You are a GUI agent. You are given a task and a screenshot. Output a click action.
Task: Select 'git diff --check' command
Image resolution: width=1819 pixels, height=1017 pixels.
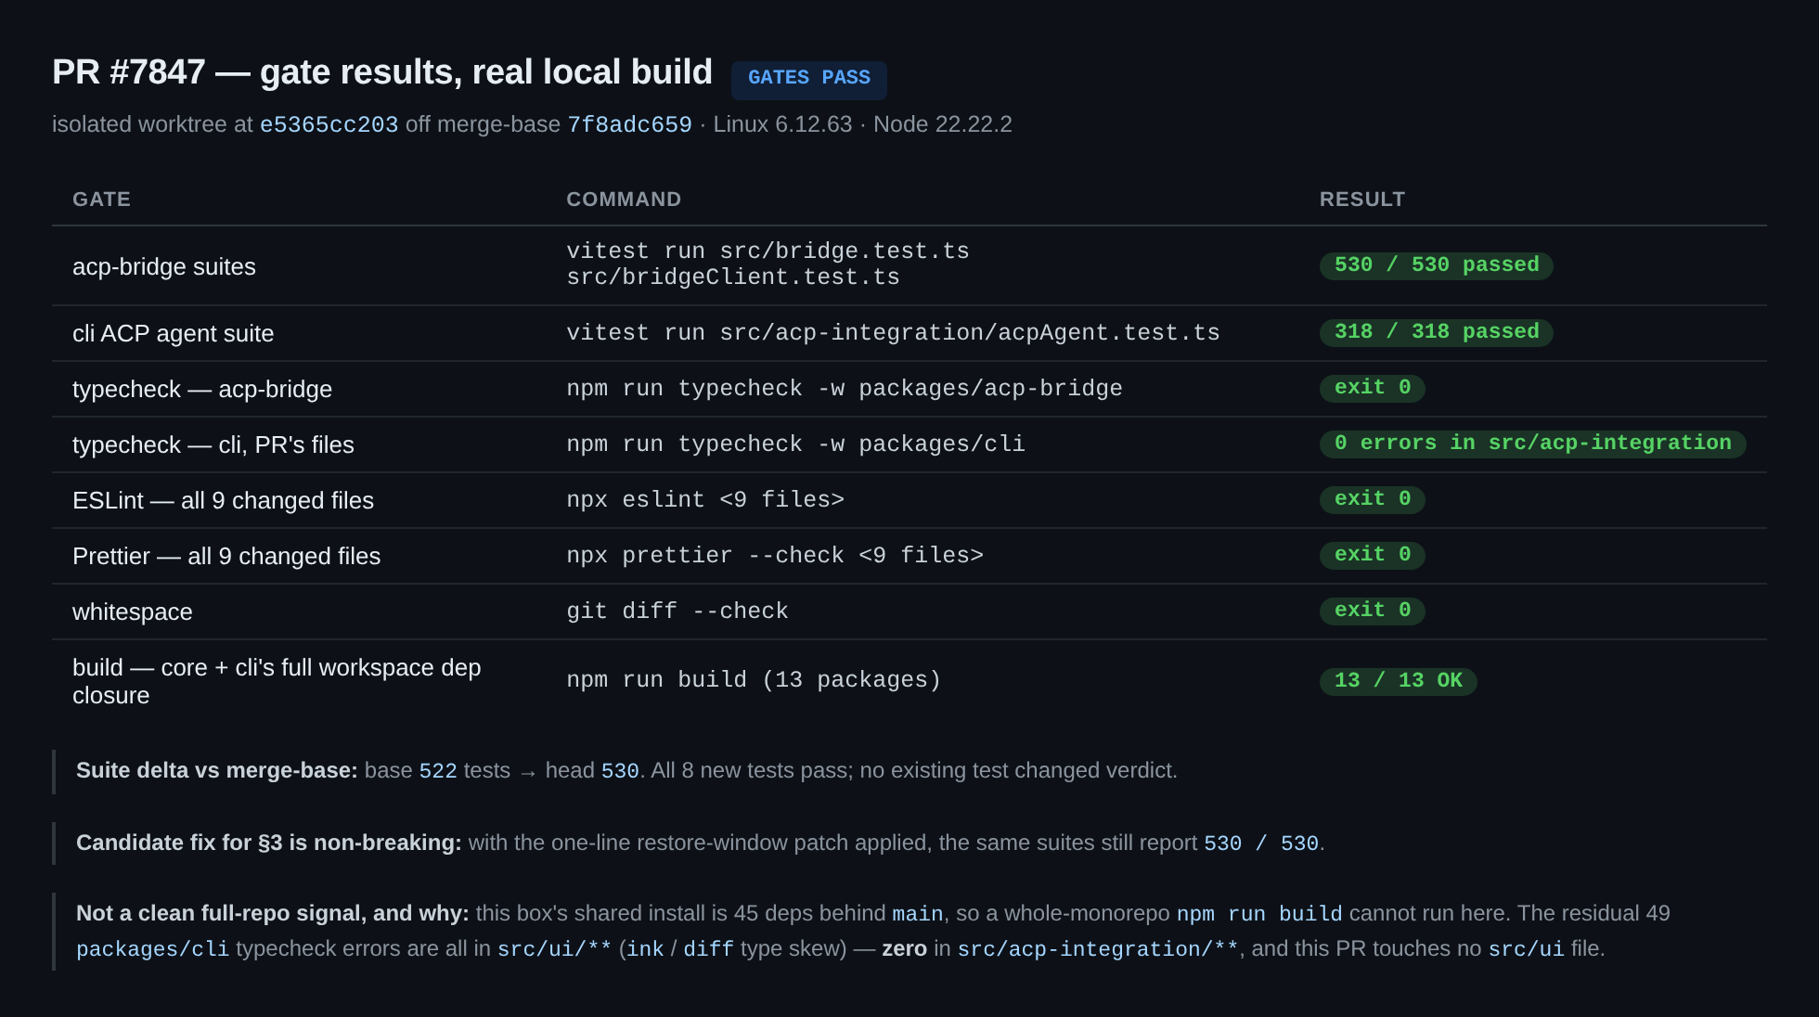(x=677, y=611)
